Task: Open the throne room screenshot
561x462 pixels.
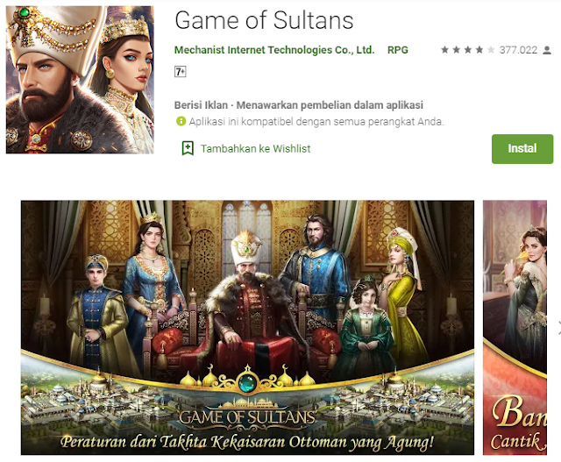Action: point(247,328)
